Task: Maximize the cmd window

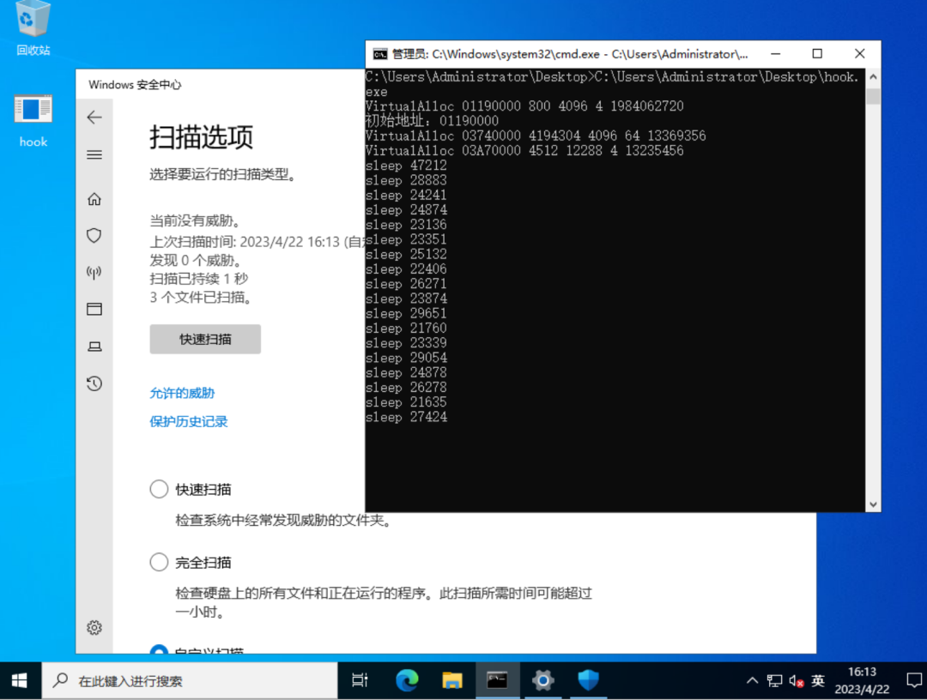Action: [817, 54]
